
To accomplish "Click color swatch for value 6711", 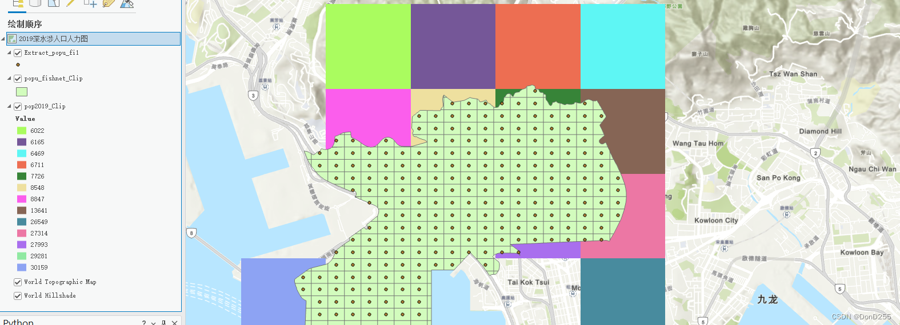I will point(22,165).
